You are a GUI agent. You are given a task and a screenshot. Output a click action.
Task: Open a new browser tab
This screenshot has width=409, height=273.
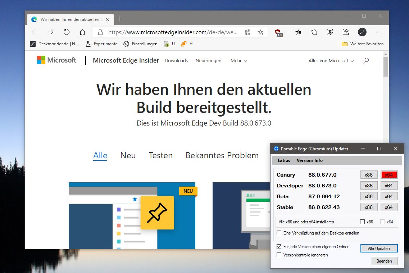[x=119, y=19]
